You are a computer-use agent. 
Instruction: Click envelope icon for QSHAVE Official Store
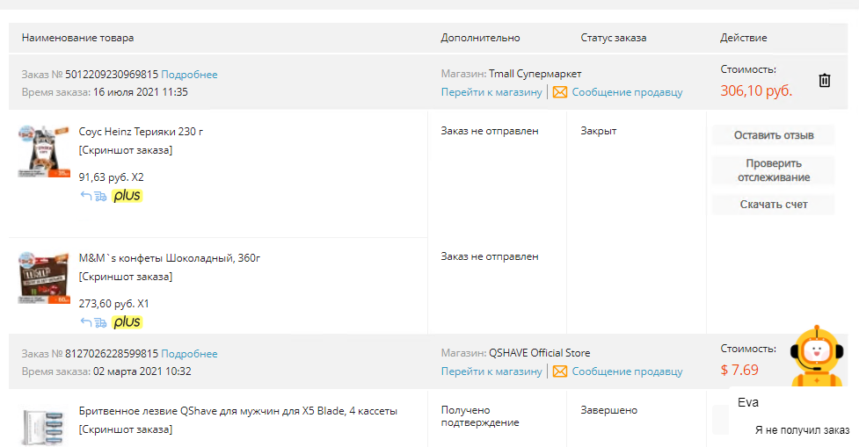click(560, 371)
